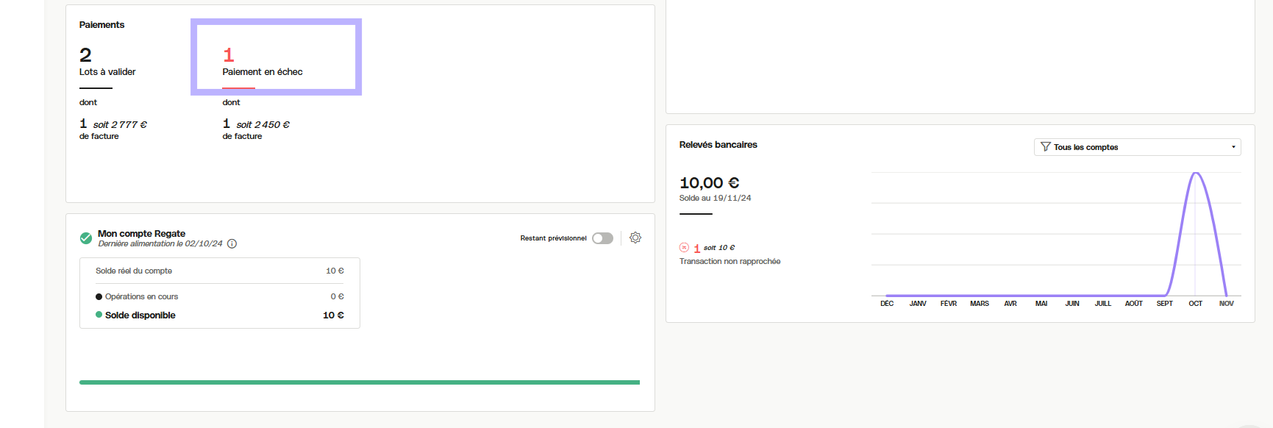The height and width of the screenshot is (428, 1273).
Task: Click the green dot beside Solde disponible
Action: pos(99,315)
